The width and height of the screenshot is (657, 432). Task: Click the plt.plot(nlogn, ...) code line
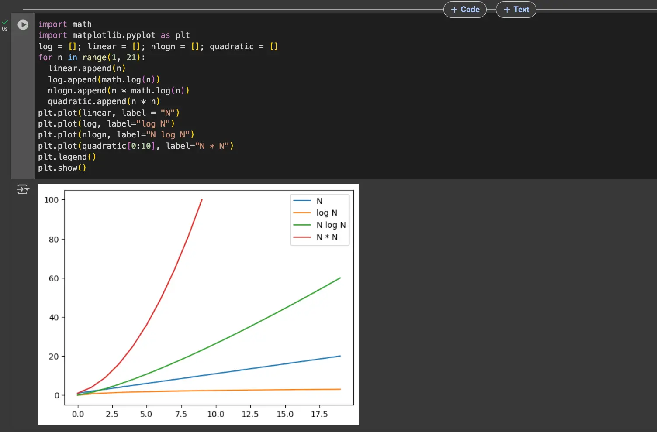(116, 135)
